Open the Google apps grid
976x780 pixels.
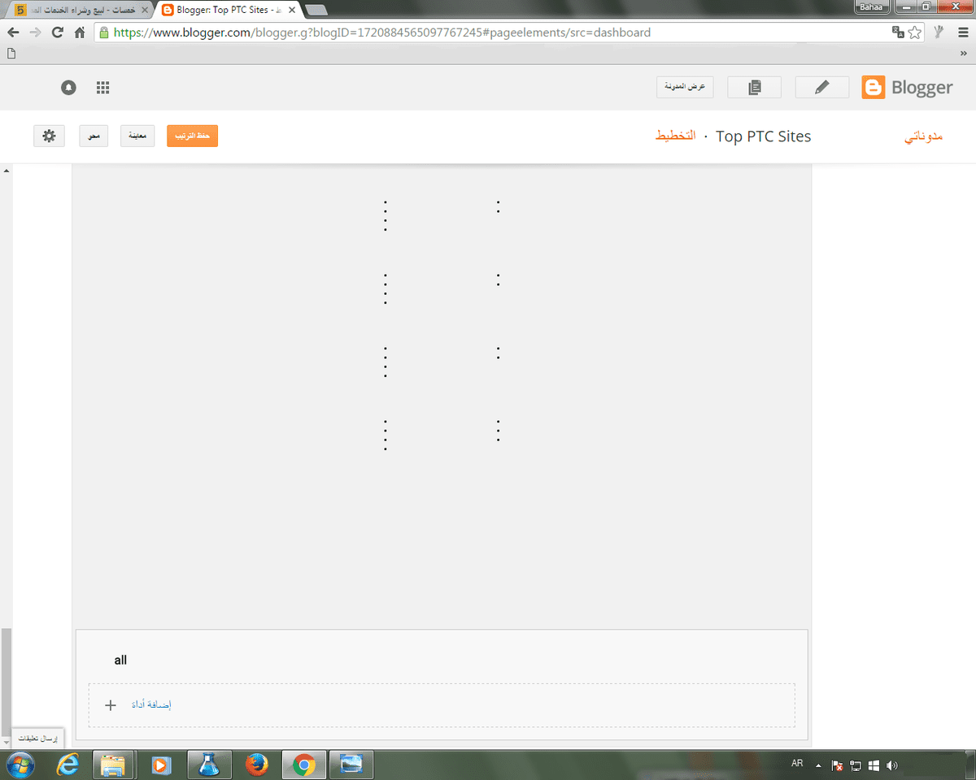coord(102,88)
